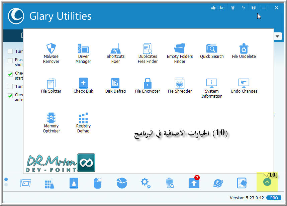Open File Shredder
This screenshot has width=287, height=206.
point(180,86)
